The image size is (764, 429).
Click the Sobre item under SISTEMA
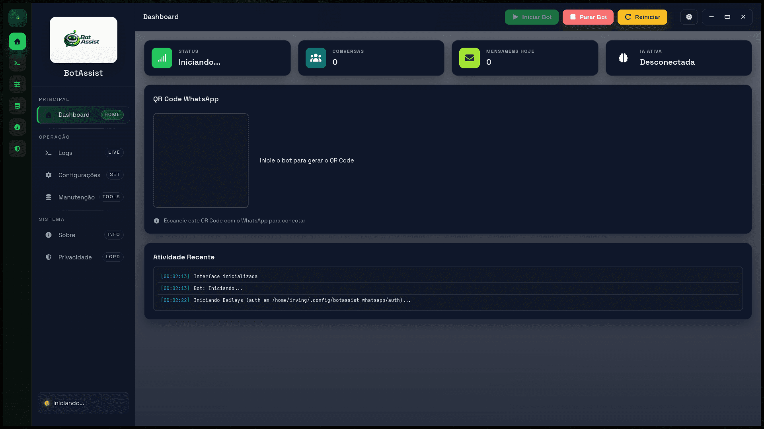tap(83, 235)
